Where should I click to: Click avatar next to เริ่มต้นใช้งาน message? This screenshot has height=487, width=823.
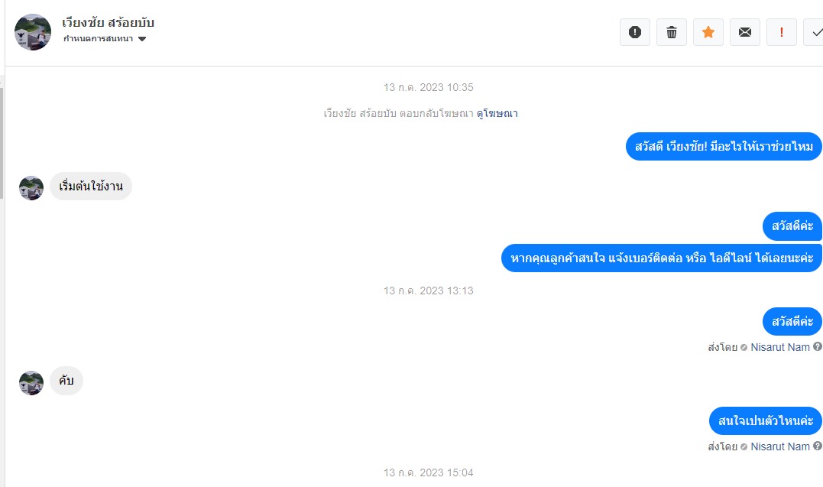[x=31, y=188]
